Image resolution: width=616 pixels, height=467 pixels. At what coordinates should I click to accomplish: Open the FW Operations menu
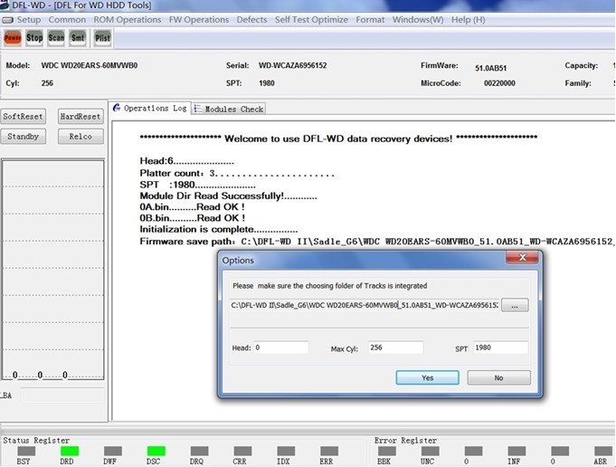coord(199,20)
